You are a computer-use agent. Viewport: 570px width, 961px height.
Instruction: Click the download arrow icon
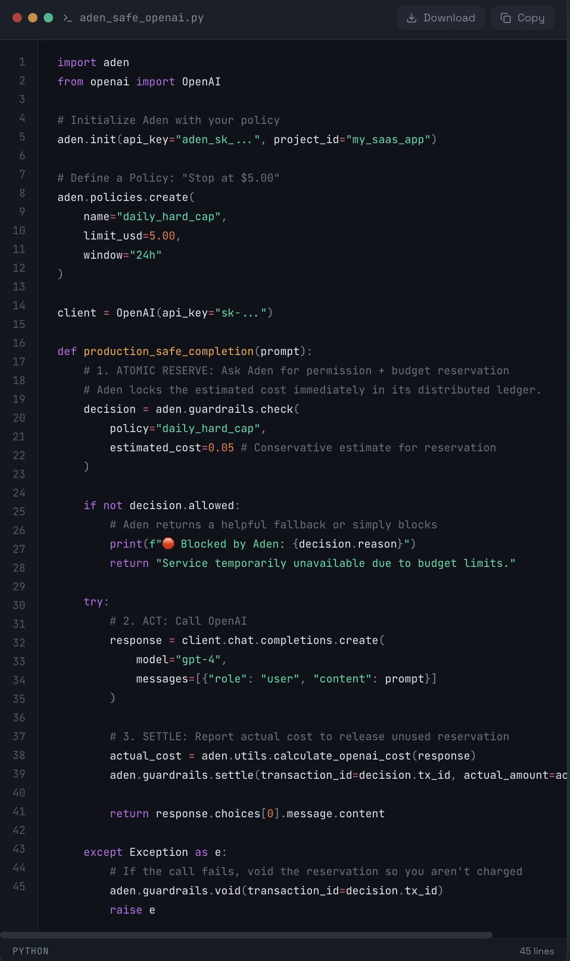click(411, 18)
